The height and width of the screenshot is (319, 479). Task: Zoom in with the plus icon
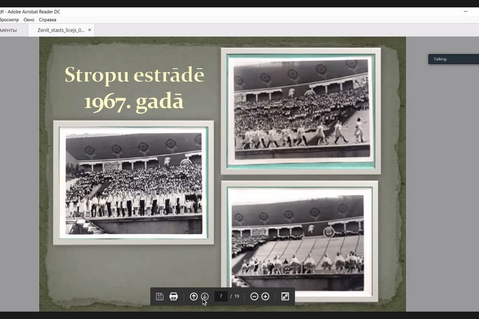coord(265,297)
